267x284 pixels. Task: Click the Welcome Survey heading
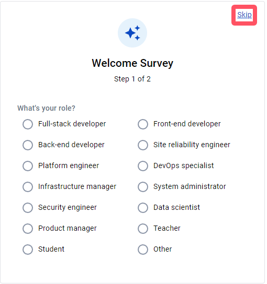click(132, 63)
